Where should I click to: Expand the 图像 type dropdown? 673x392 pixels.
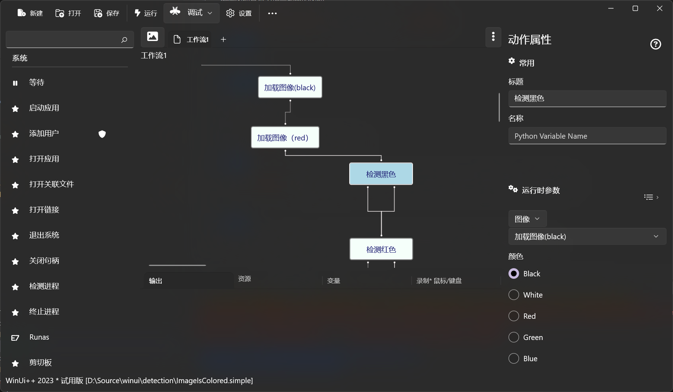527,219
